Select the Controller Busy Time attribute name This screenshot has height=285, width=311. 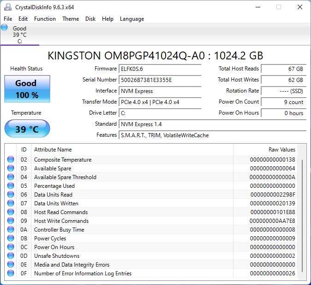(x=59, y=230)
